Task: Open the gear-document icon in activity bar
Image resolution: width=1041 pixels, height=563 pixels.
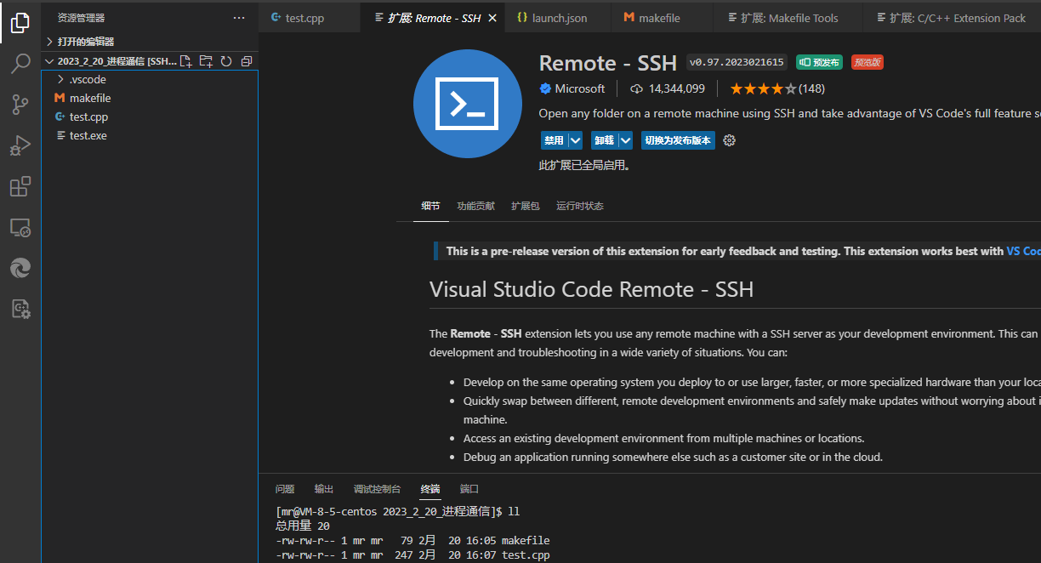Action: (x=20, y=309)
